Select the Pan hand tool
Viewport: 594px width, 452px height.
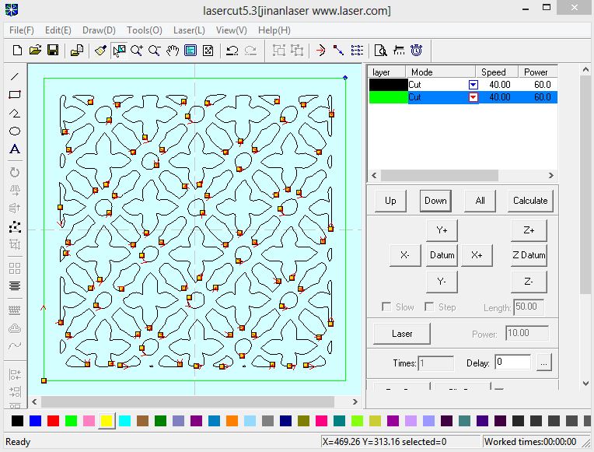click(173, 50)
